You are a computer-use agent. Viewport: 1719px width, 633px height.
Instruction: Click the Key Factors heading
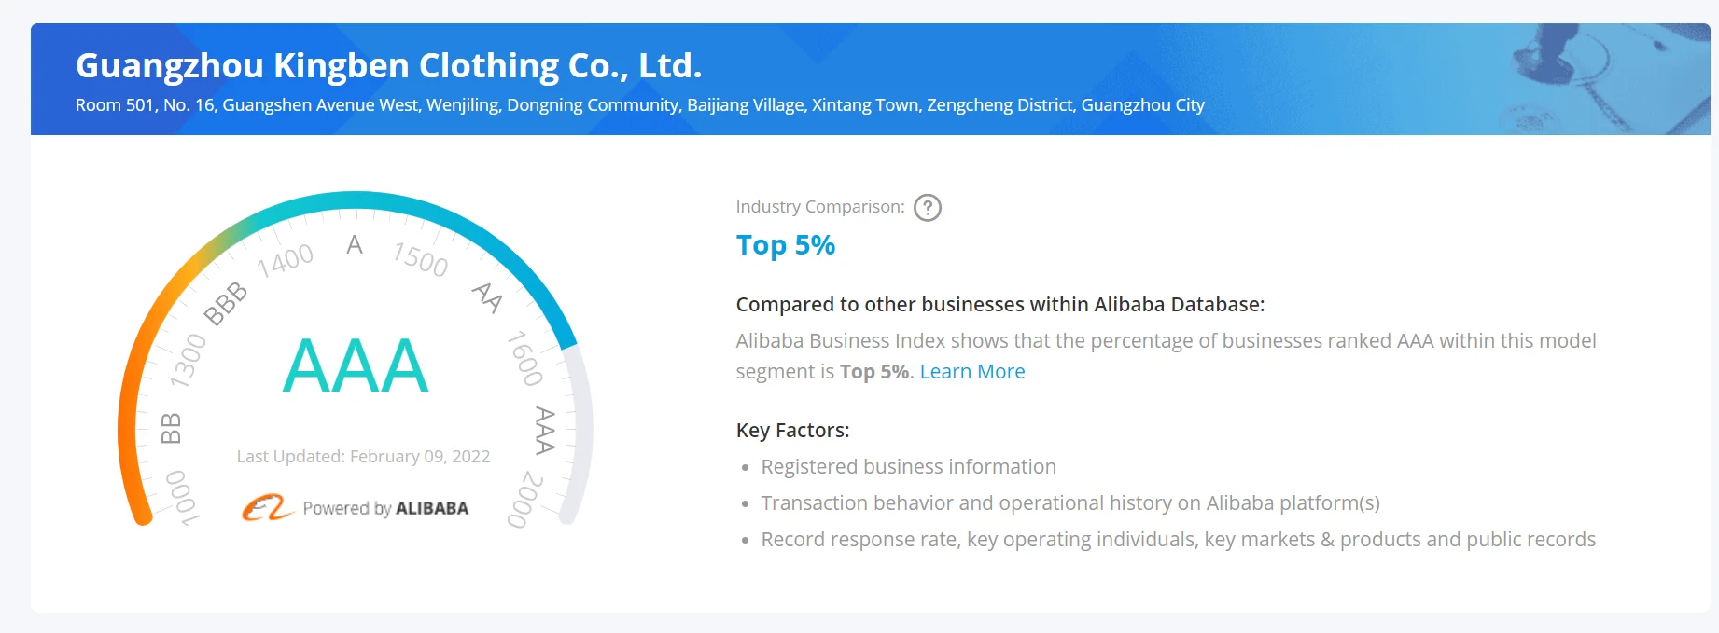792,431
